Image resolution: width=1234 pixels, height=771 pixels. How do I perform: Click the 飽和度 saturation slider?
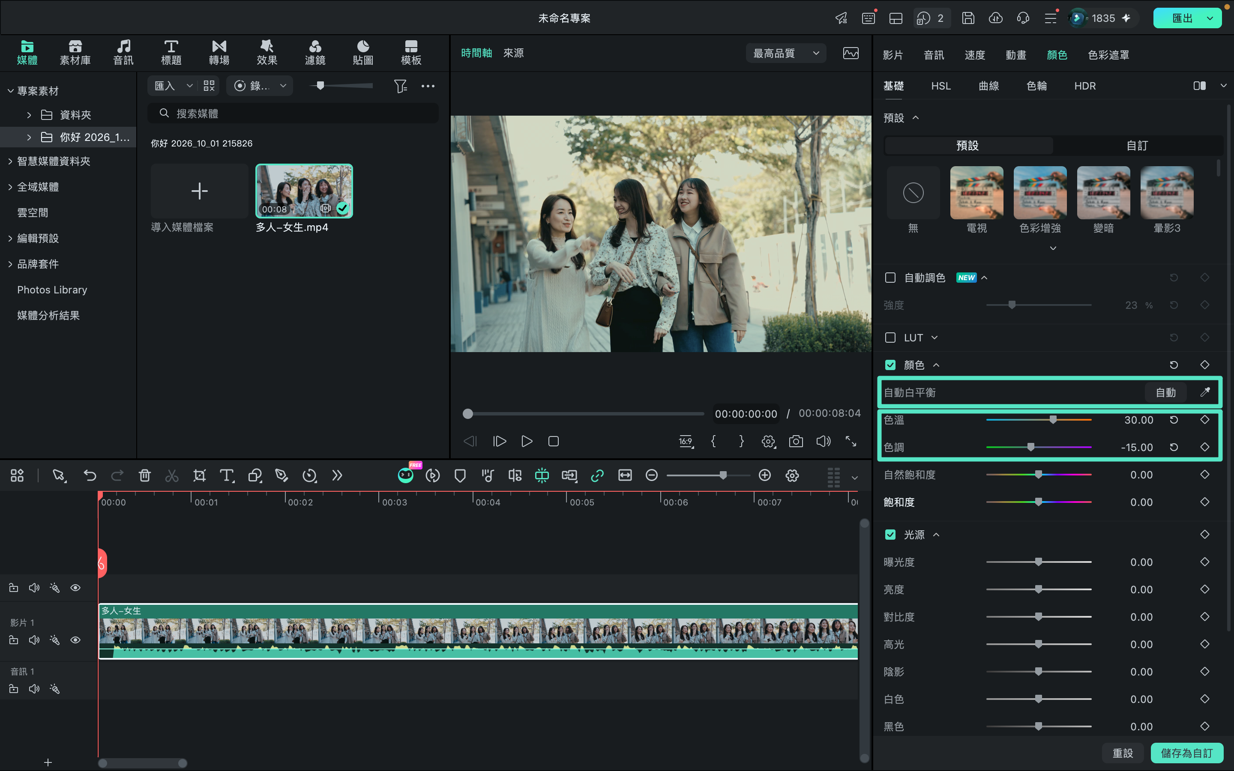tap(1038, 502)
